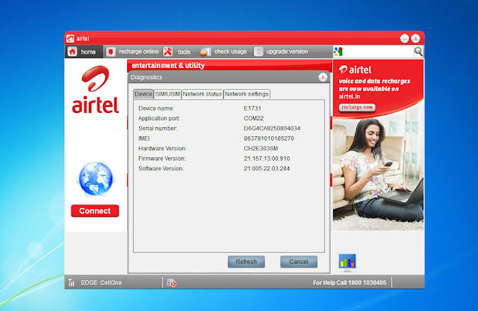
Task: Click the signal strength status icon
Action: click(72, 283)
